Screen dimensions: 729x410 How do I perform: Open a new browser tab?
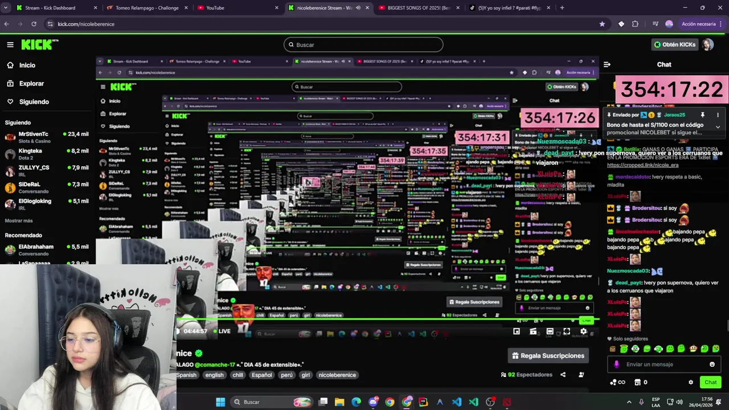click(562, 8)
